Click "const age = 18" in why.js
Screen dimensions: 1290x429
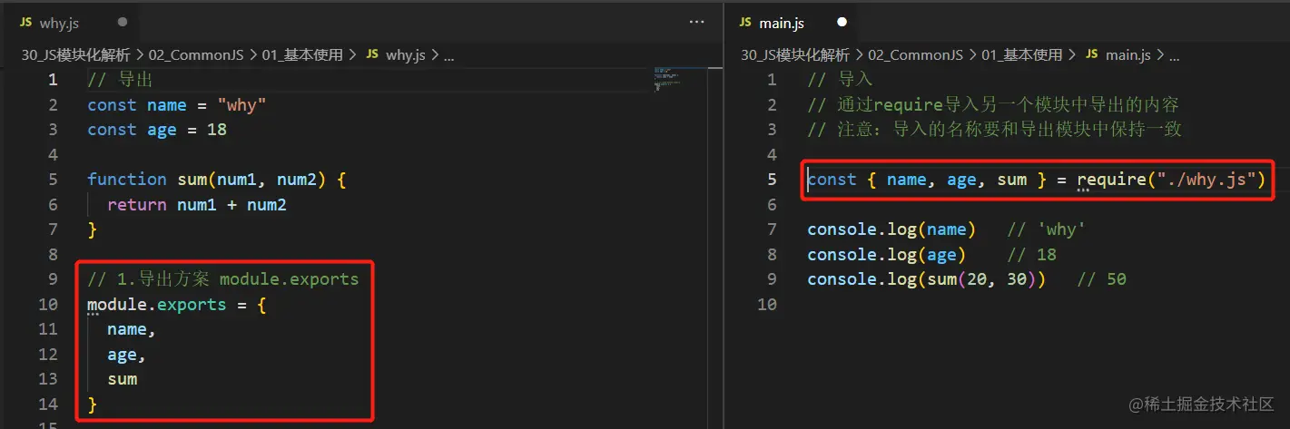coord(157,130)
